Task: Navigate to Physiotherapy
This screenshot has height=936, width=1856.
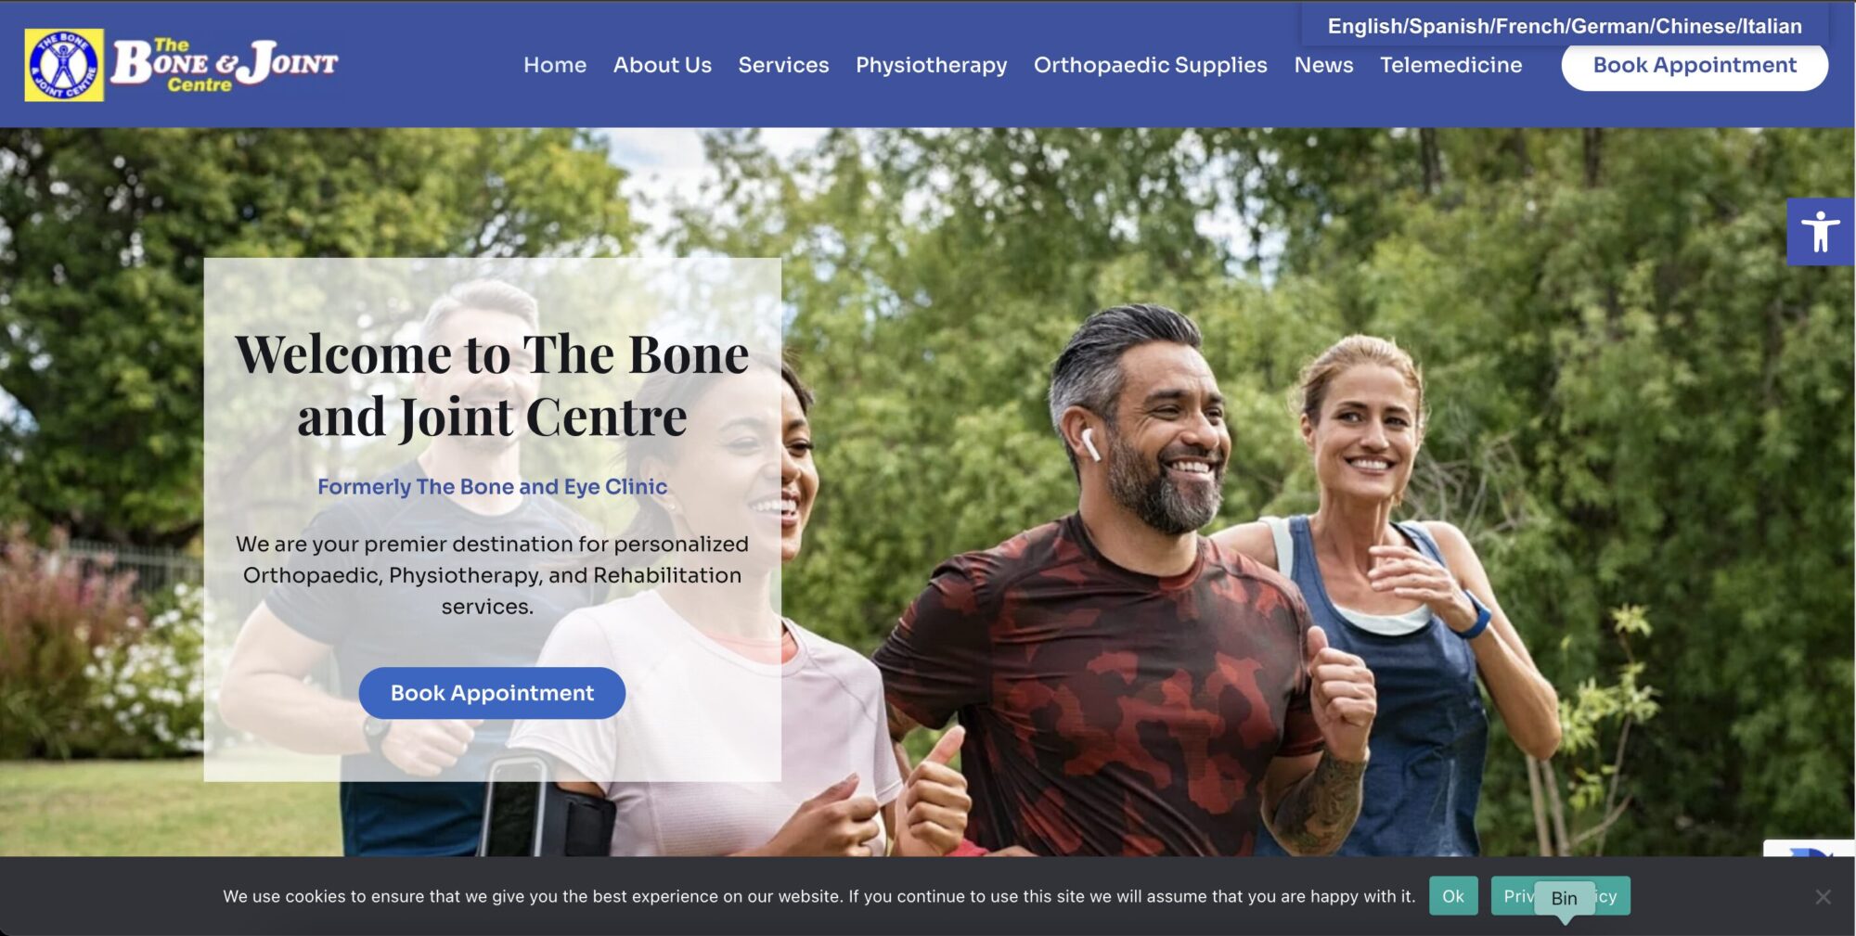Action: tap(931, 65)
